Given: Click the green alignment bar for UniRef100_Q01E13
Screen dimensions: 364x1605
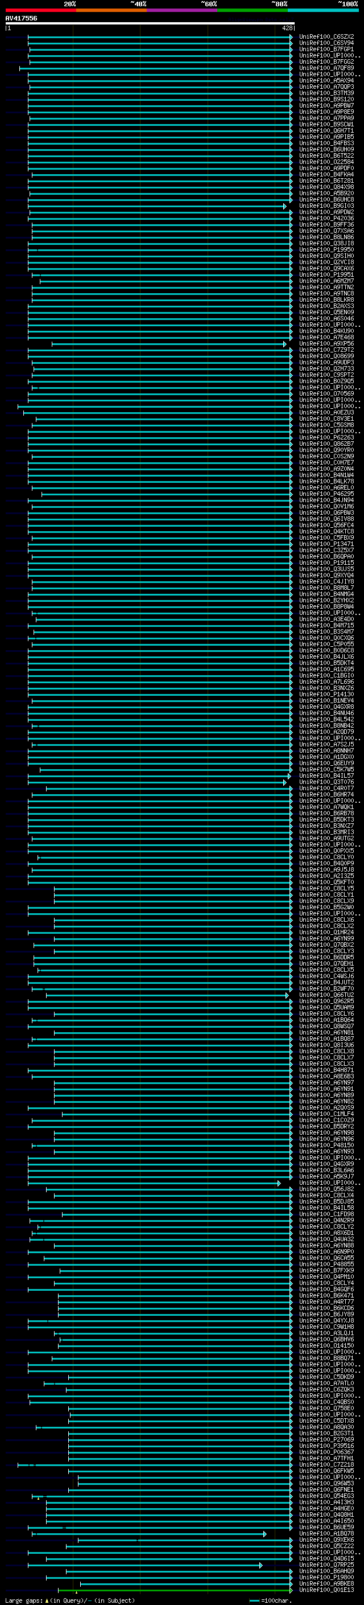Looking at the screenshot, I should tap(175, 1590).
